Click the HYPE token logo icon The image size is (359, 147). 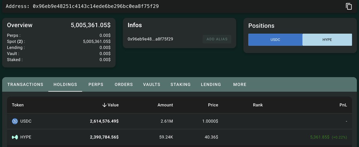[x=15, y=137]
